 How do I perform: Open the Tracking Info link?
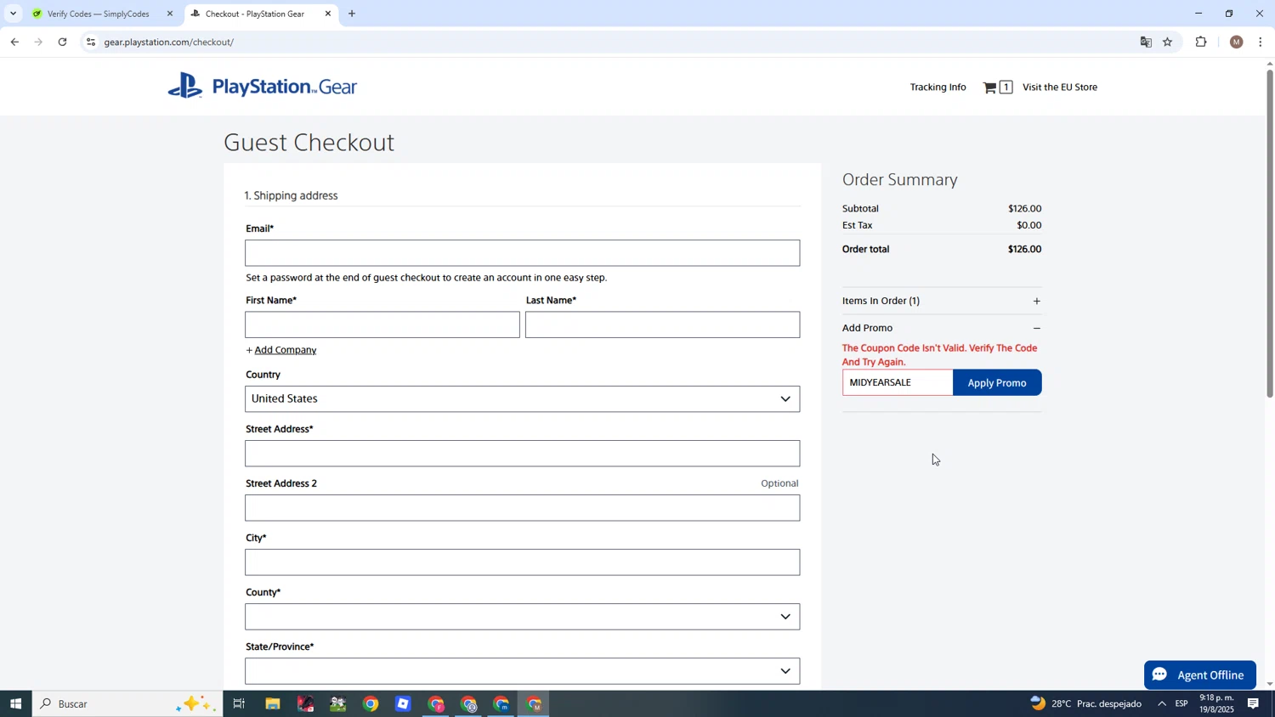click(x=938, y=87)
